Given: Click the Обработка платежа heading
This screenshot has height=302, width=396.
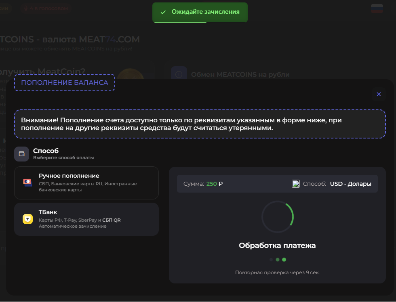Looking at the screenshot, I should 277,245.
